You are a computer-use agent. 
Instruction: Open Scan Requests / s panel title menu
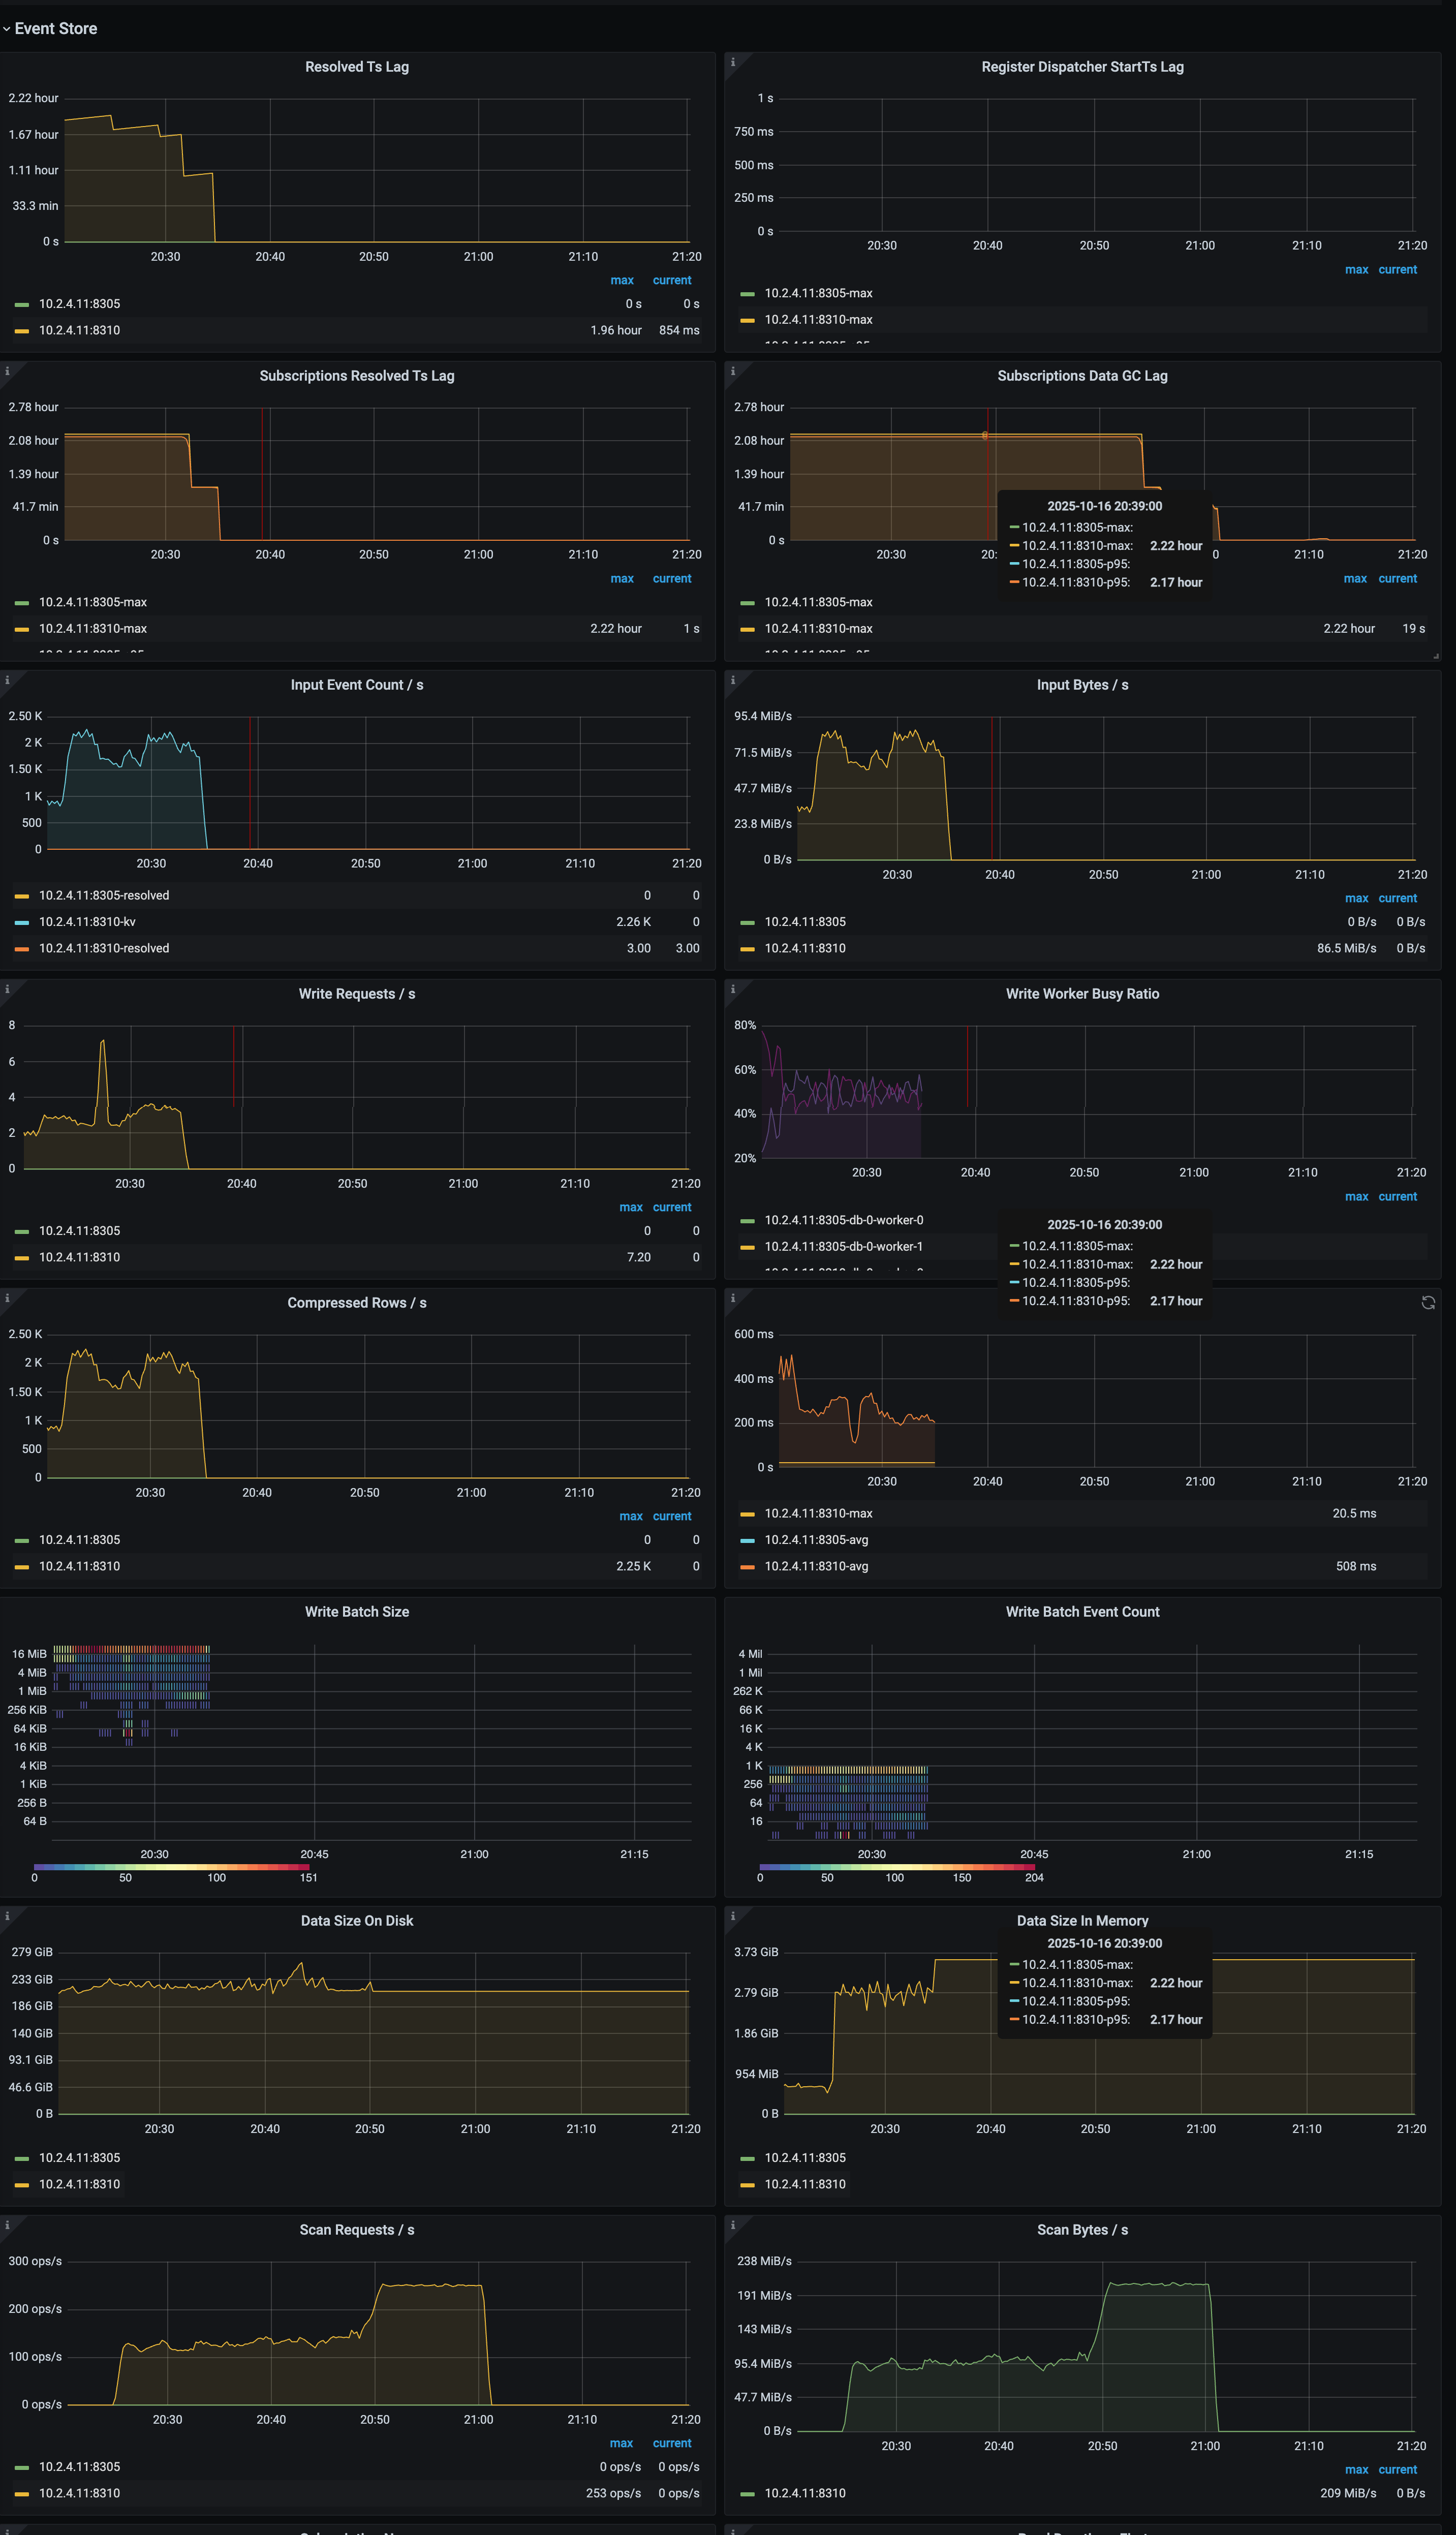(x=357, y=2229)
